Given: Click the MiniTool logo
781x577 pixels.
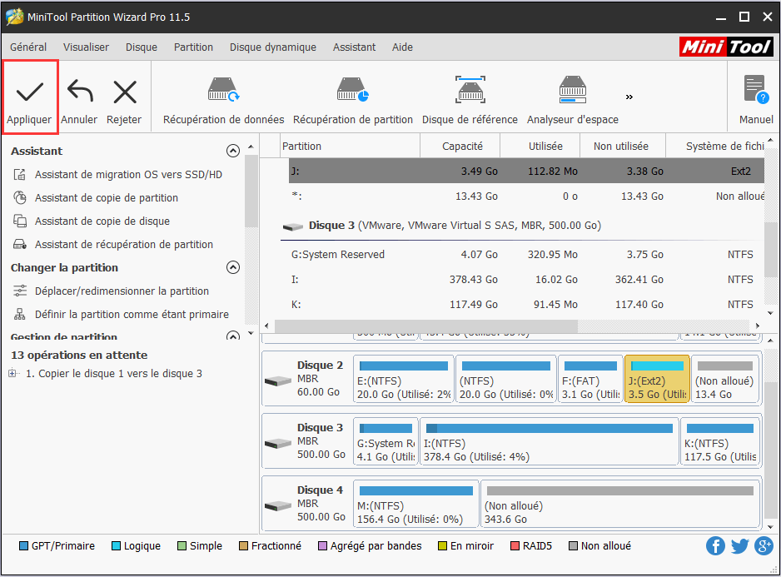Looking at the screenshot, I should click(x=726, y=47).
